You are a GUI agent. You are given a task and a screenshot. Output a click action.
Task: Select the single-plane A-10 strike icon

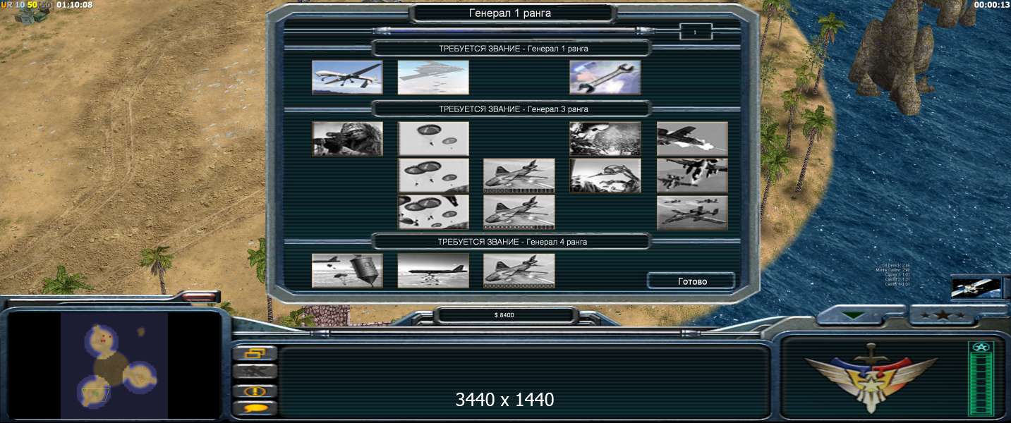(692, 138)
